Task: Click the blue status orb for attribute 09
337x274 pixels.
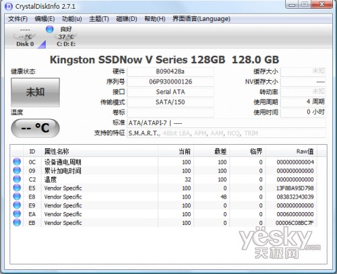Action: [x=17, y=170]
